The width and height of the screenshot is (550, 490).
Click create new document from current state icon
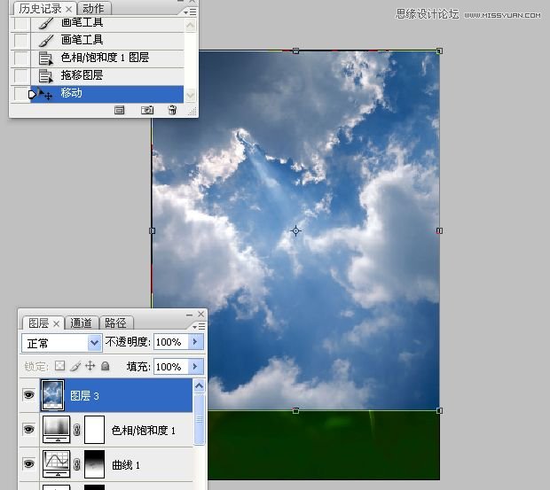tap(119, 111)
